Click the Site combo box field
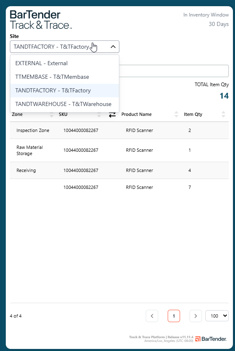Screen dimensions: 235x351 tap(64, 47)
